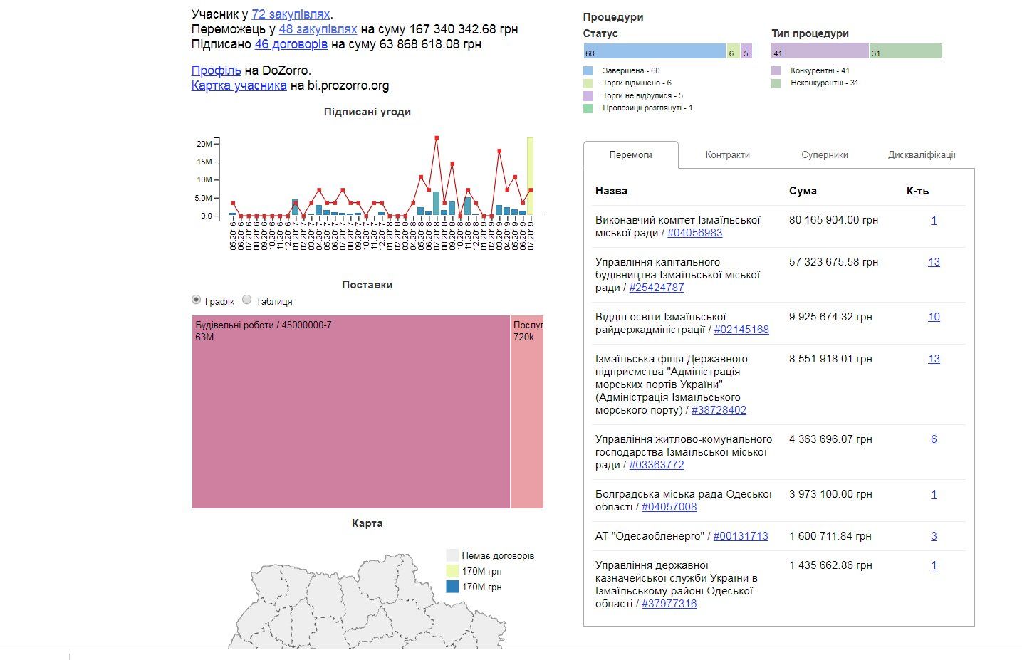The image size is (1022, 660).
Task: Switch to the Контракти tab
Action: pyautogui.click(x=727, y=154)
